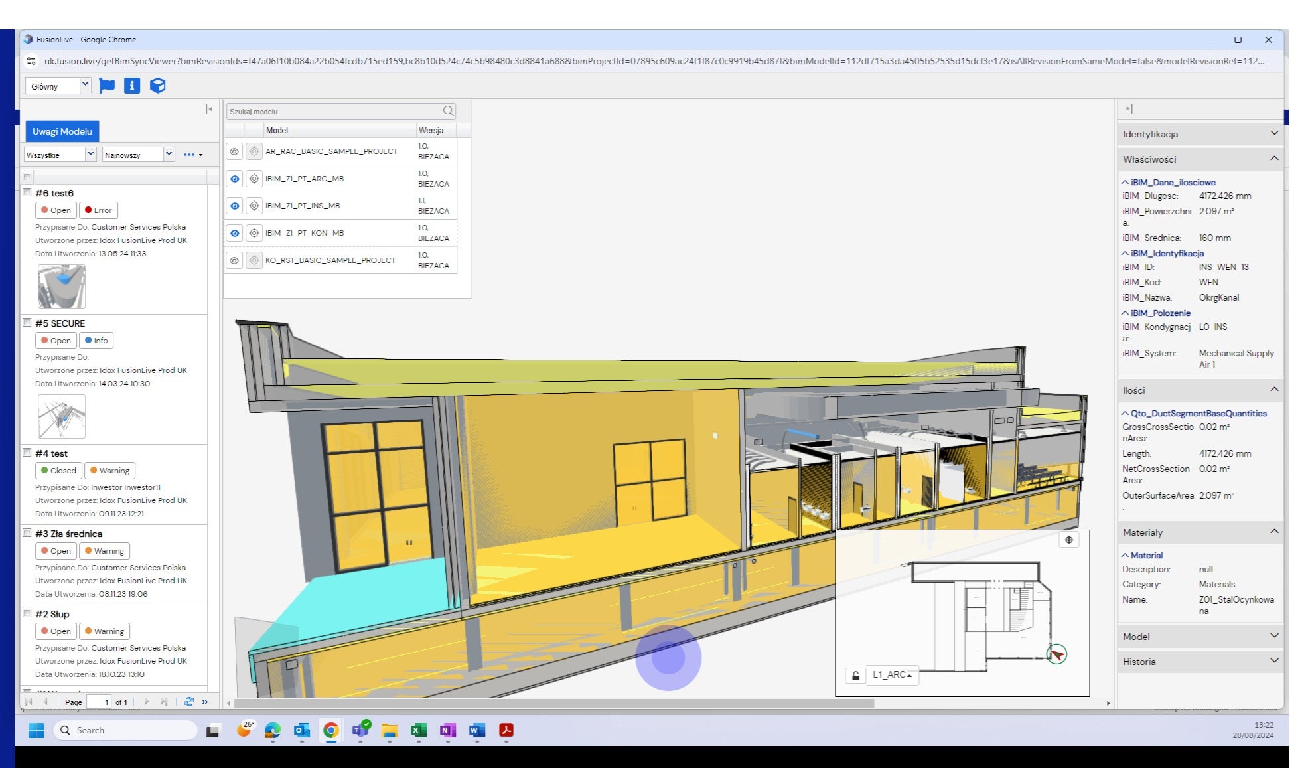This screenshot has width=1308, height=768.
Task: Show the AR_RAC_BASIC_SAMPLE_PROJECT model visibility
Action: pyautogui.click(x=234, y=151)
